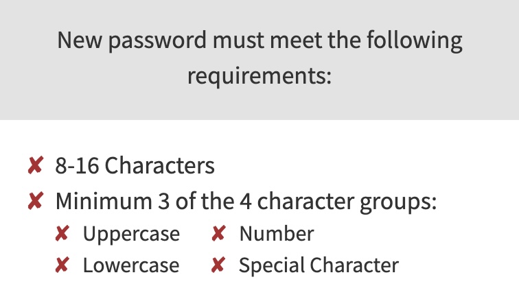Select the X mark next to Lowercase

tap(62, 265)
